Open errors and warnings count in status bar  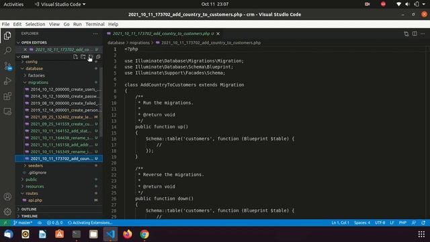pos(54,223)
